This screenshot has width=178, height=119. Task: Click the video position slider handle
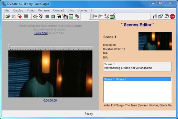(x=9, y=46)
